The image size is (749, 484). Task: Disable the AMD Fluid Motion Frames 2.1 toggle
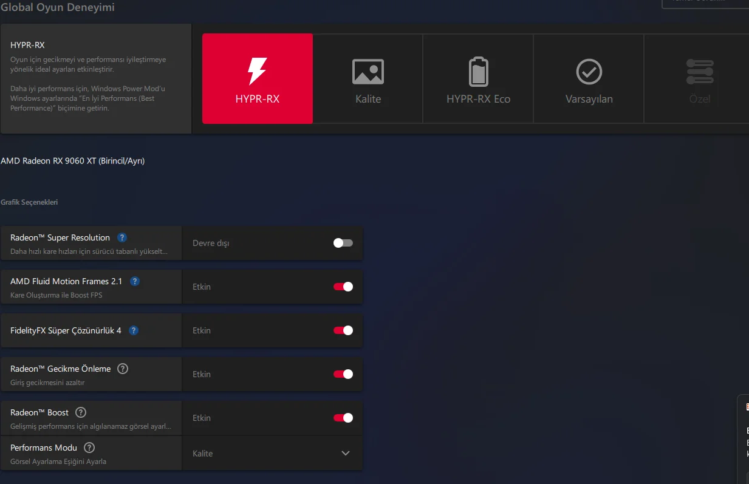click(x=343, y=287)
